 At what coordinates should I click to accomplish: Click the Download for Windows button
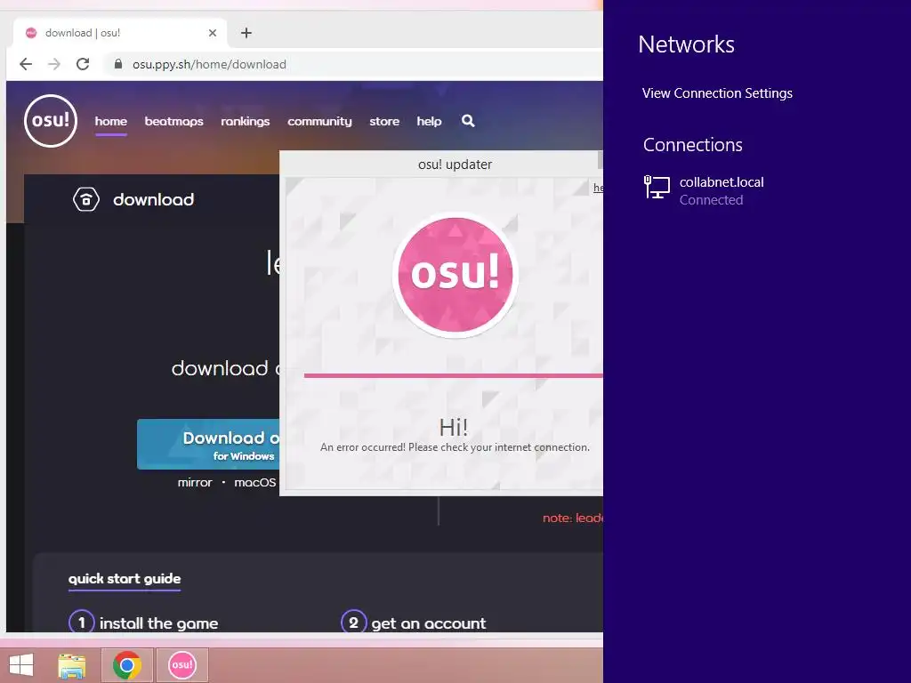pos(208,445)
